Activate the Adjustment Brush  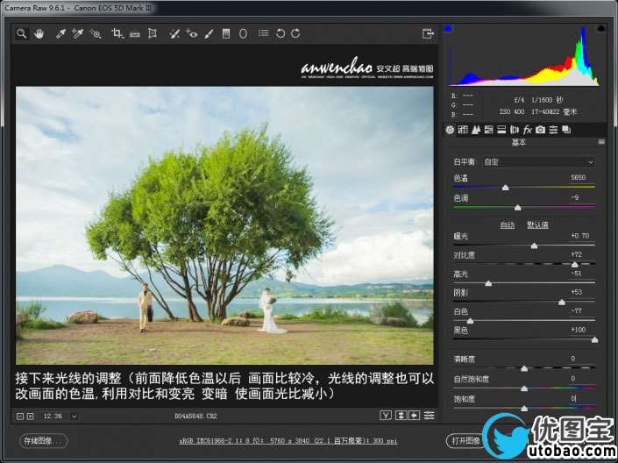click(209, 33)
